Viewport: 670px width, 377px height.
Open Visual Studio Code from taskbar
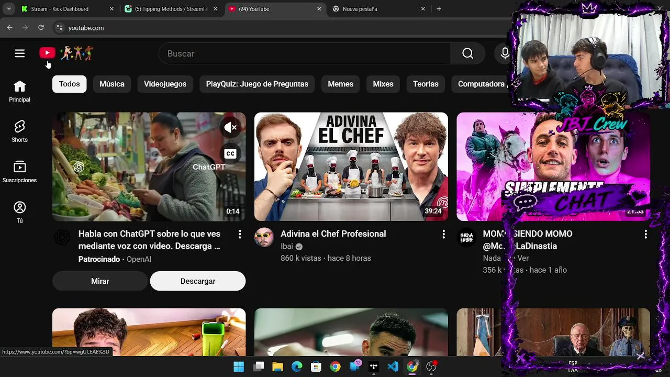tap(393, 367)
